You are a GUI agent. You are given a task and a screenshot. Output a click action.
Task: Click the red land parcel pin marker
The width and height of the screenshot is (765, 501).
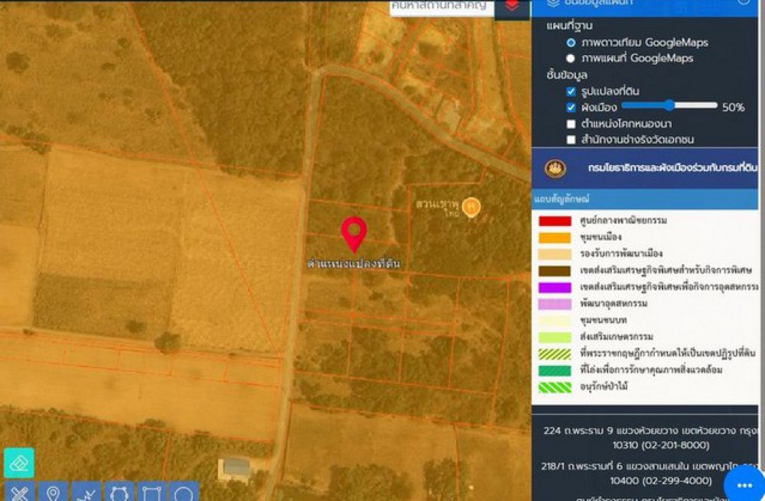click(353, 234)
